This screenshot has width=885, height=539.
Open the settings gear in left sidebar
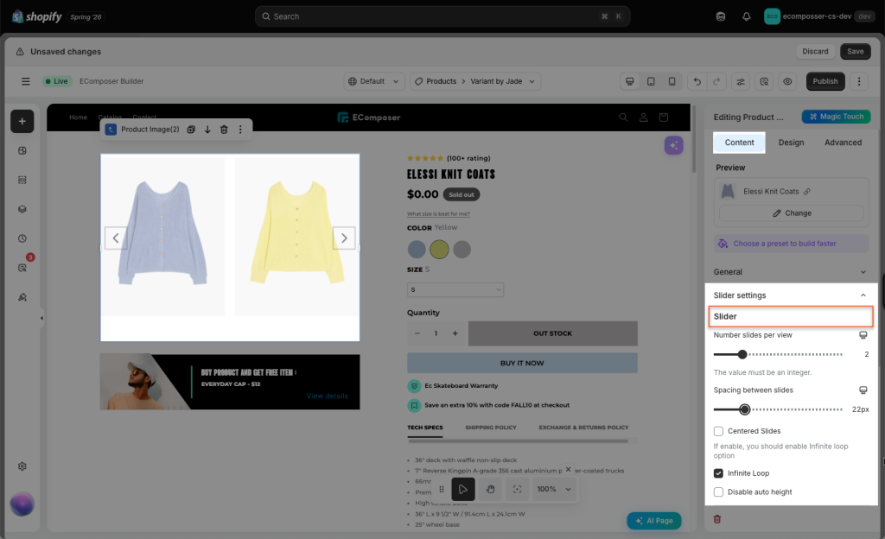click(x=22, y=466)
